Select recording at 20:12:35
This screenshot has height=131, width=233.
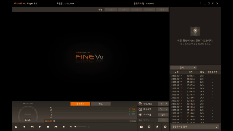coord(195,101)
